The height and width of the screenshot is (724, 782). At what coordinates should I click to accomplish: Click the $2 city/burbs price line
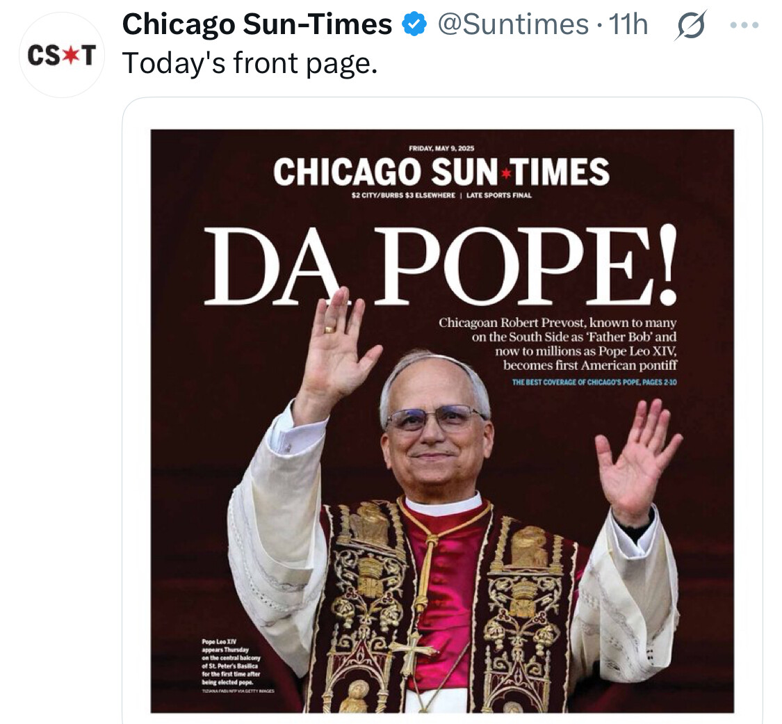click(x=403, y=195)
